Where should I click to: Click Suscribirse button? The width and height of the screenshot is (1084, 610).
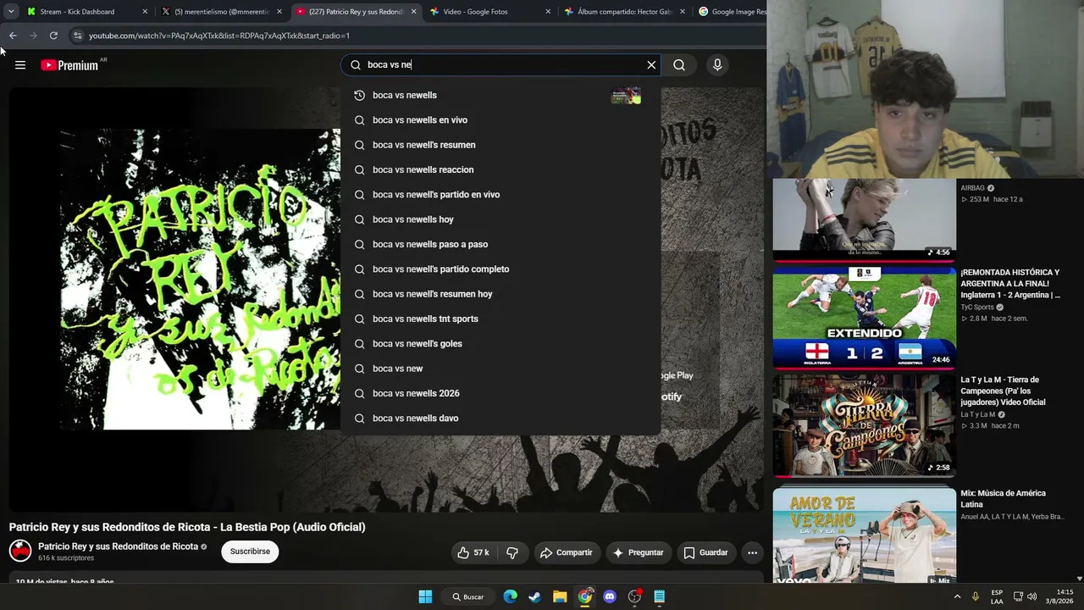tap(250, 552)
